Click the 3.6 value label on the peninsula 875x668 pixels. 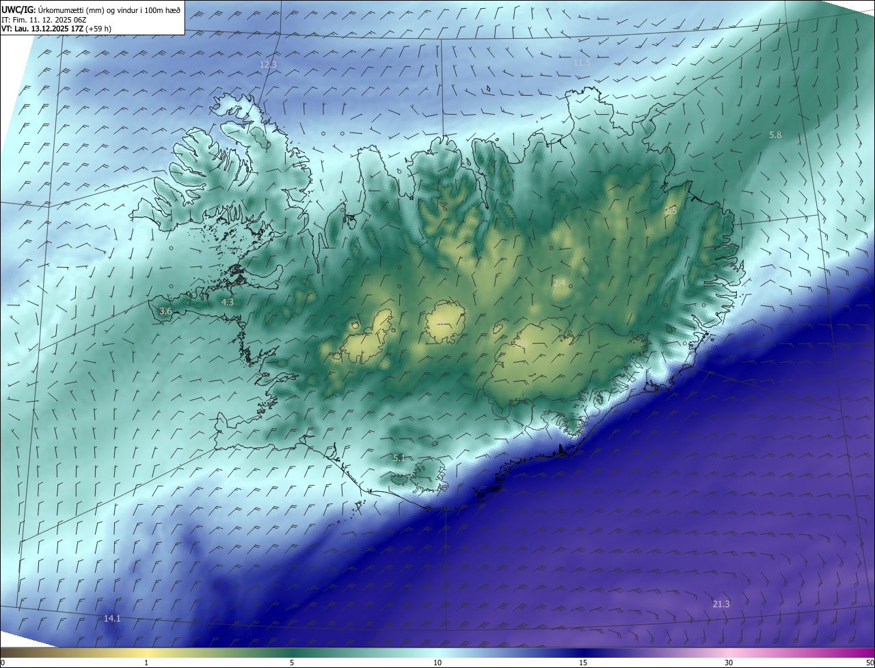coord(165,311)
